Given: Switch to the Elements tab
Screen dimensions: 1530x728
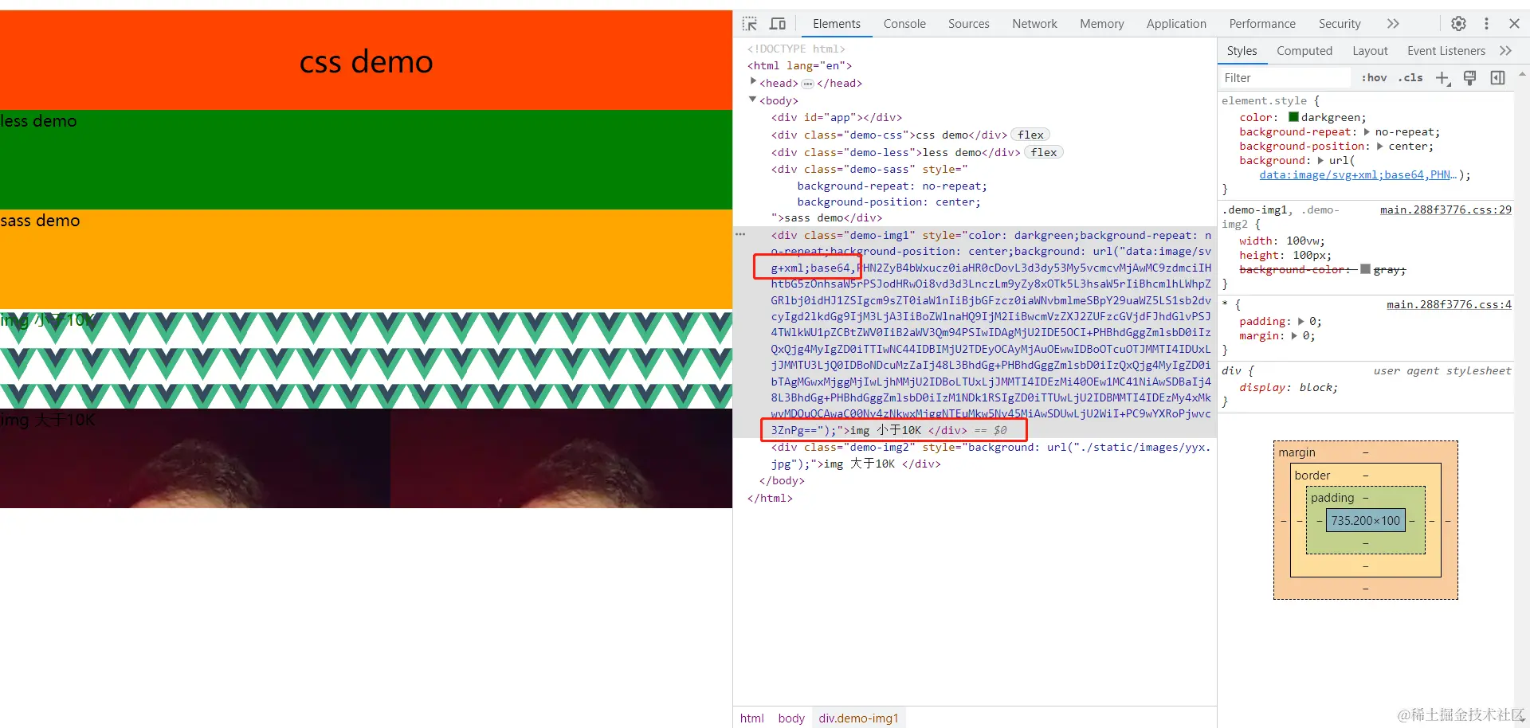Looking at the screenshot, I should click(837, 24).
